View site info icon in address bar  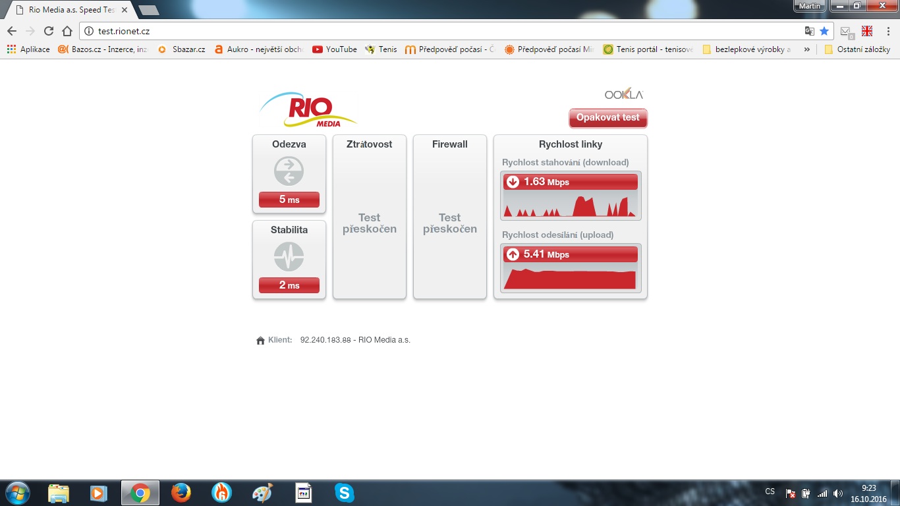coord(90,31)
